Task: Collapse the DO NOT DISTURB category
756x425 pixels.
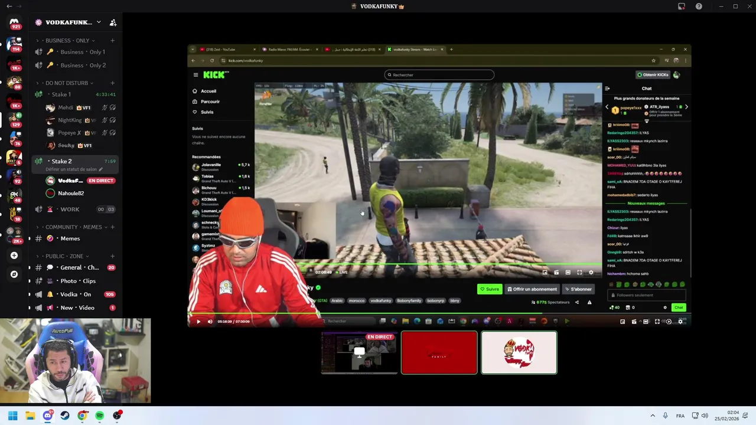Action: pos(67,83)
